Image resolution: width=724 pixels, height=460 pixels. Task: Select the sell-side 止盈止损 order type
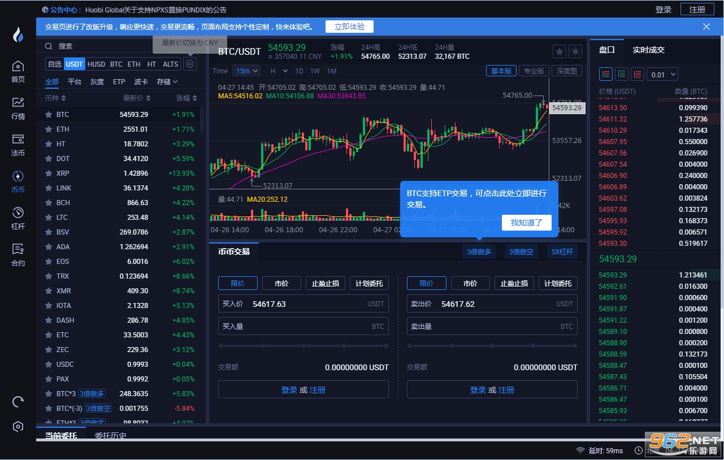click(x=514, y=283)
